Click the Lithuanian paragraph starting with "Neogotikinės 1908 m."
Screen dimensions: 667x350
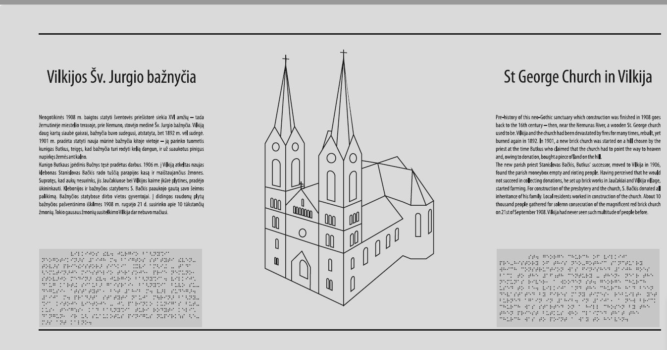(x=121, y=137)
